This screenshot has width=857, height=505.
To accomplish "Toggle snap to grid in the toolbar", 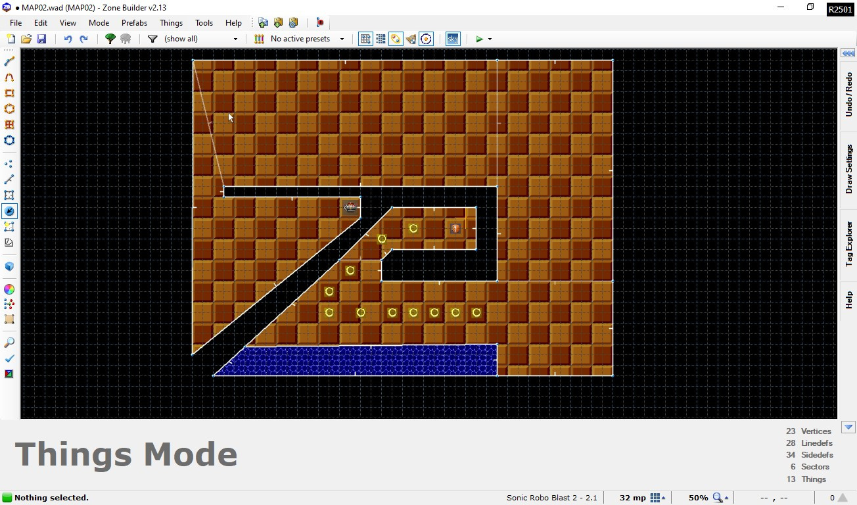I will tap(365, 39).
